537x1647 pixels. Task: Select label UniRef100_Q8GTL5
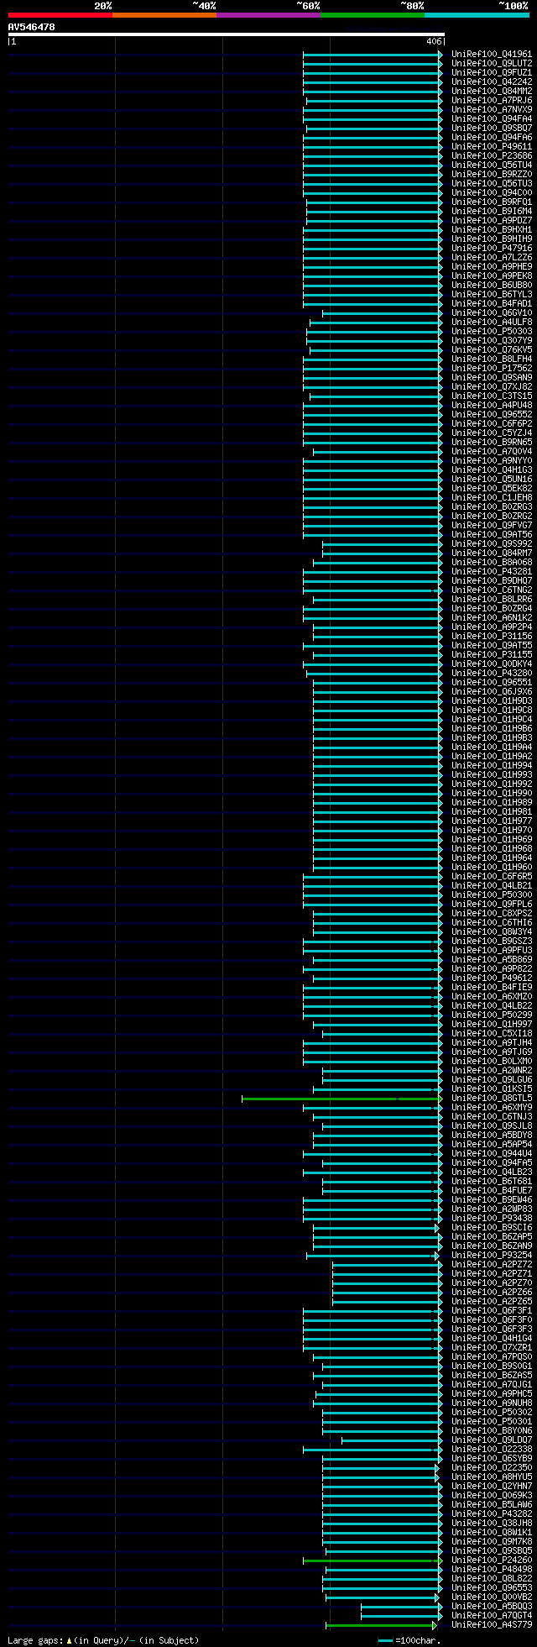point(492,1098)
